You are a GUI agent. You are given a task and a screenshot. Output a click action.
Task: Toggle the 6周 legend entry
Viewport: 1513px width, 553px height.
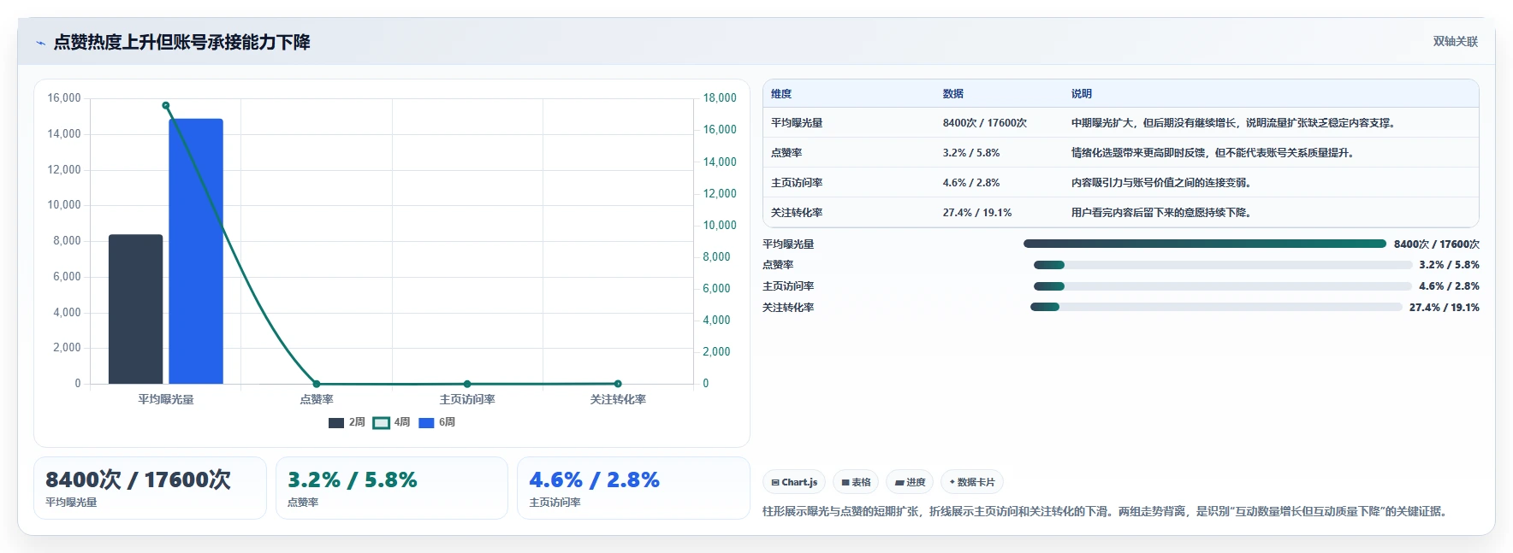(436, 422)
